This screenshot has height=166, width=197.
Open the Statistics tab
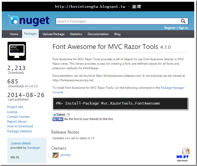tap(76, 34)
